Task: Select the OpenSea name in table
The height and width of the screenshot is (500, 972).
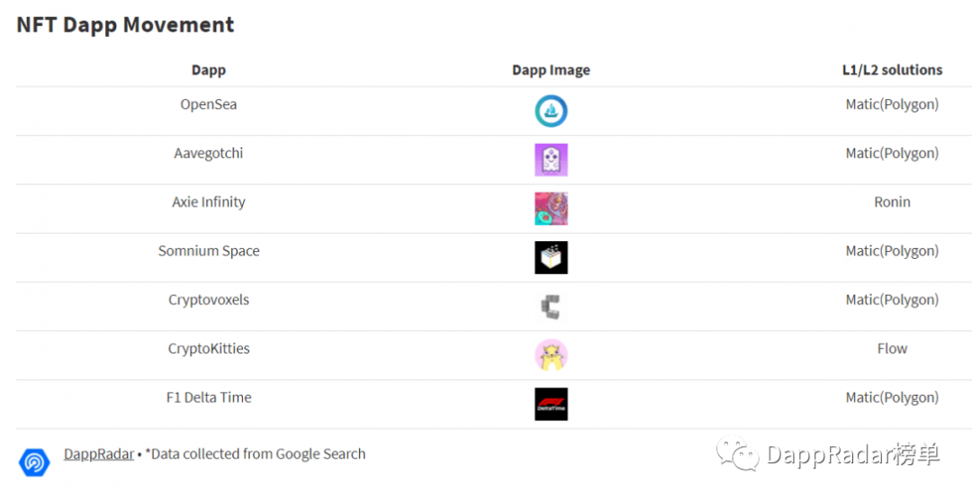Action: 209,104
